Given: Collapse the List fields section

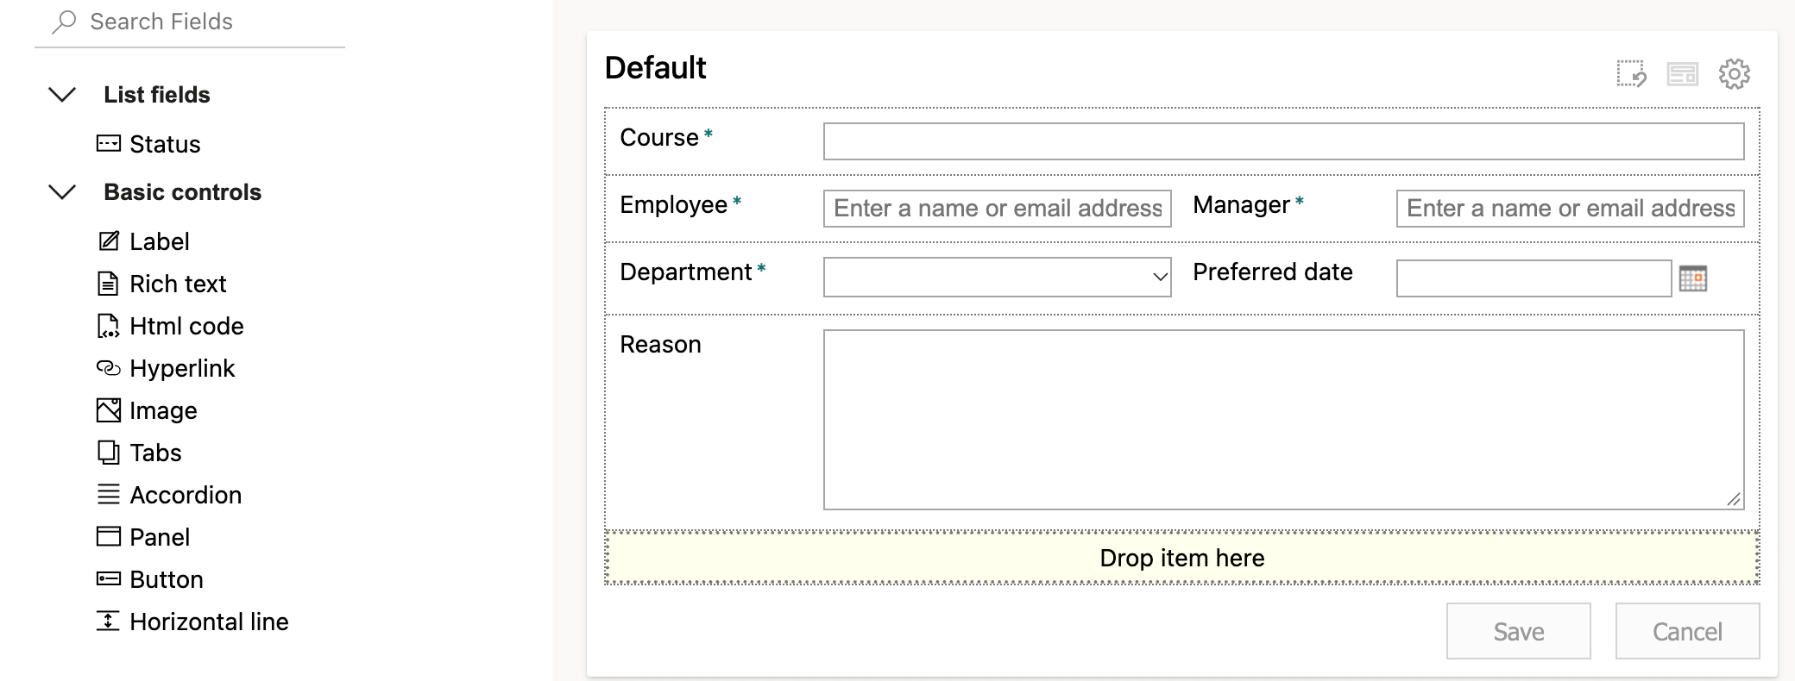Looking at the screenshot, I should [62, 95].
